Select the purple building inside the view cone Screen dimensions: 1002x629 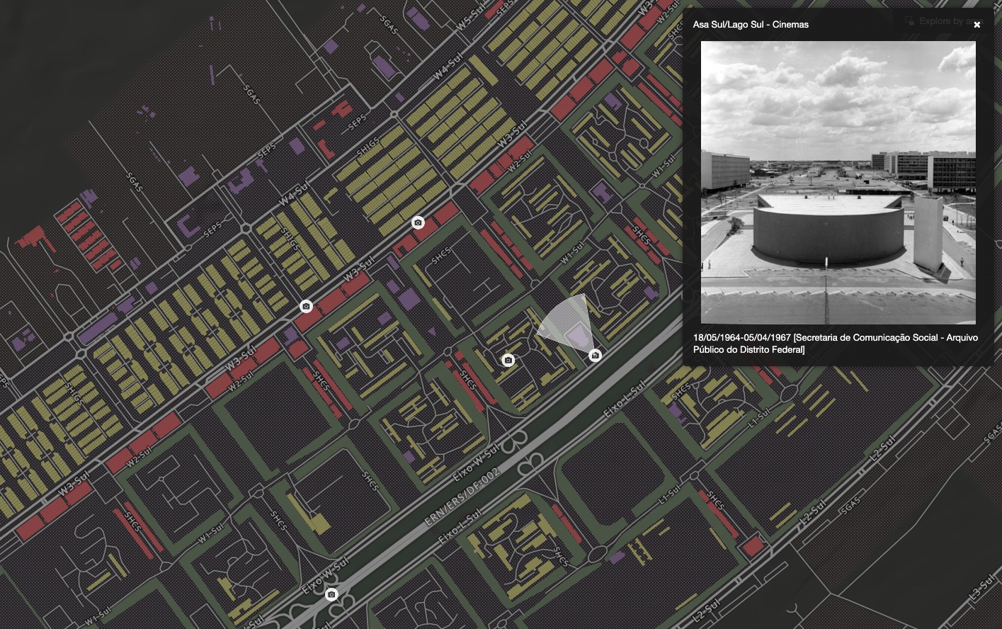pos(580,334)
